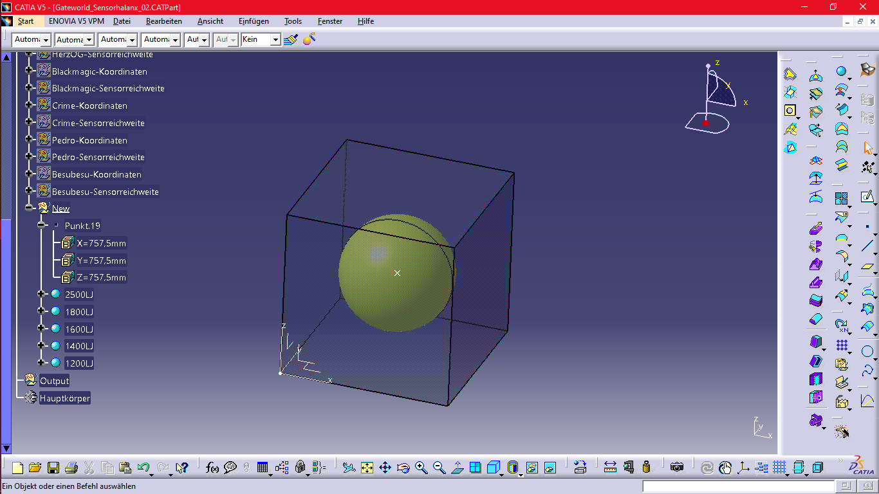The image size is (879, 494).
Task: Click the Zoom In magnifier icon
Action: pos(421,468)
